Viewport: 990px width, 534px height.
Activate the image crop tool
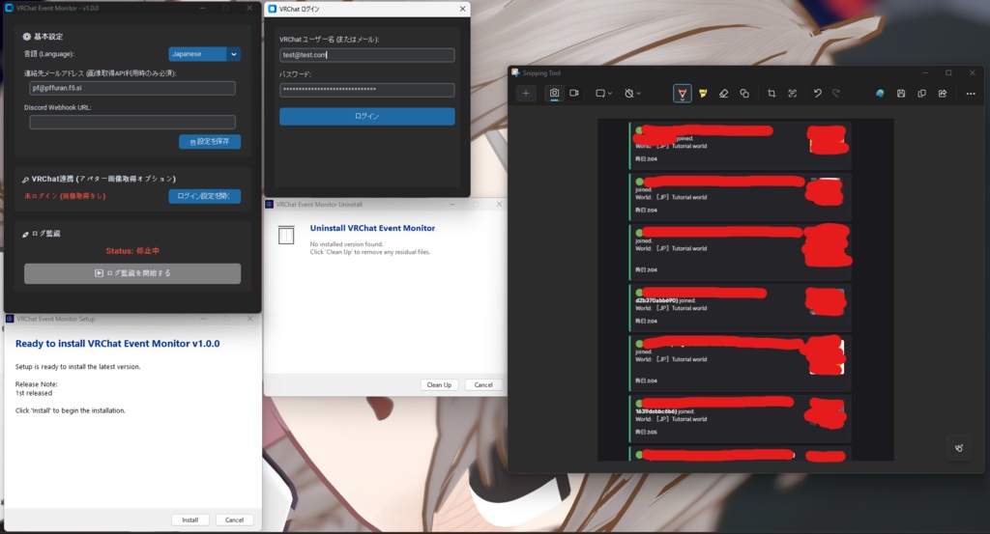pos(772,94)
